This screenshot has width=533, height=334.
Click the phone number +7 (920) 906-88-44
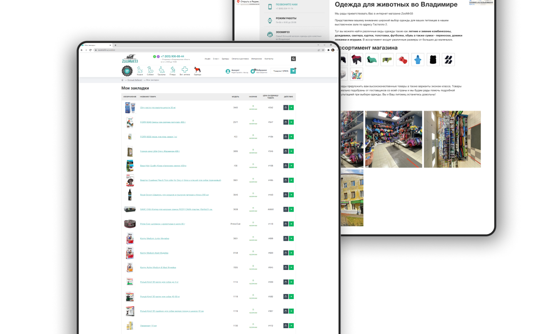click(x=173, y=56)
